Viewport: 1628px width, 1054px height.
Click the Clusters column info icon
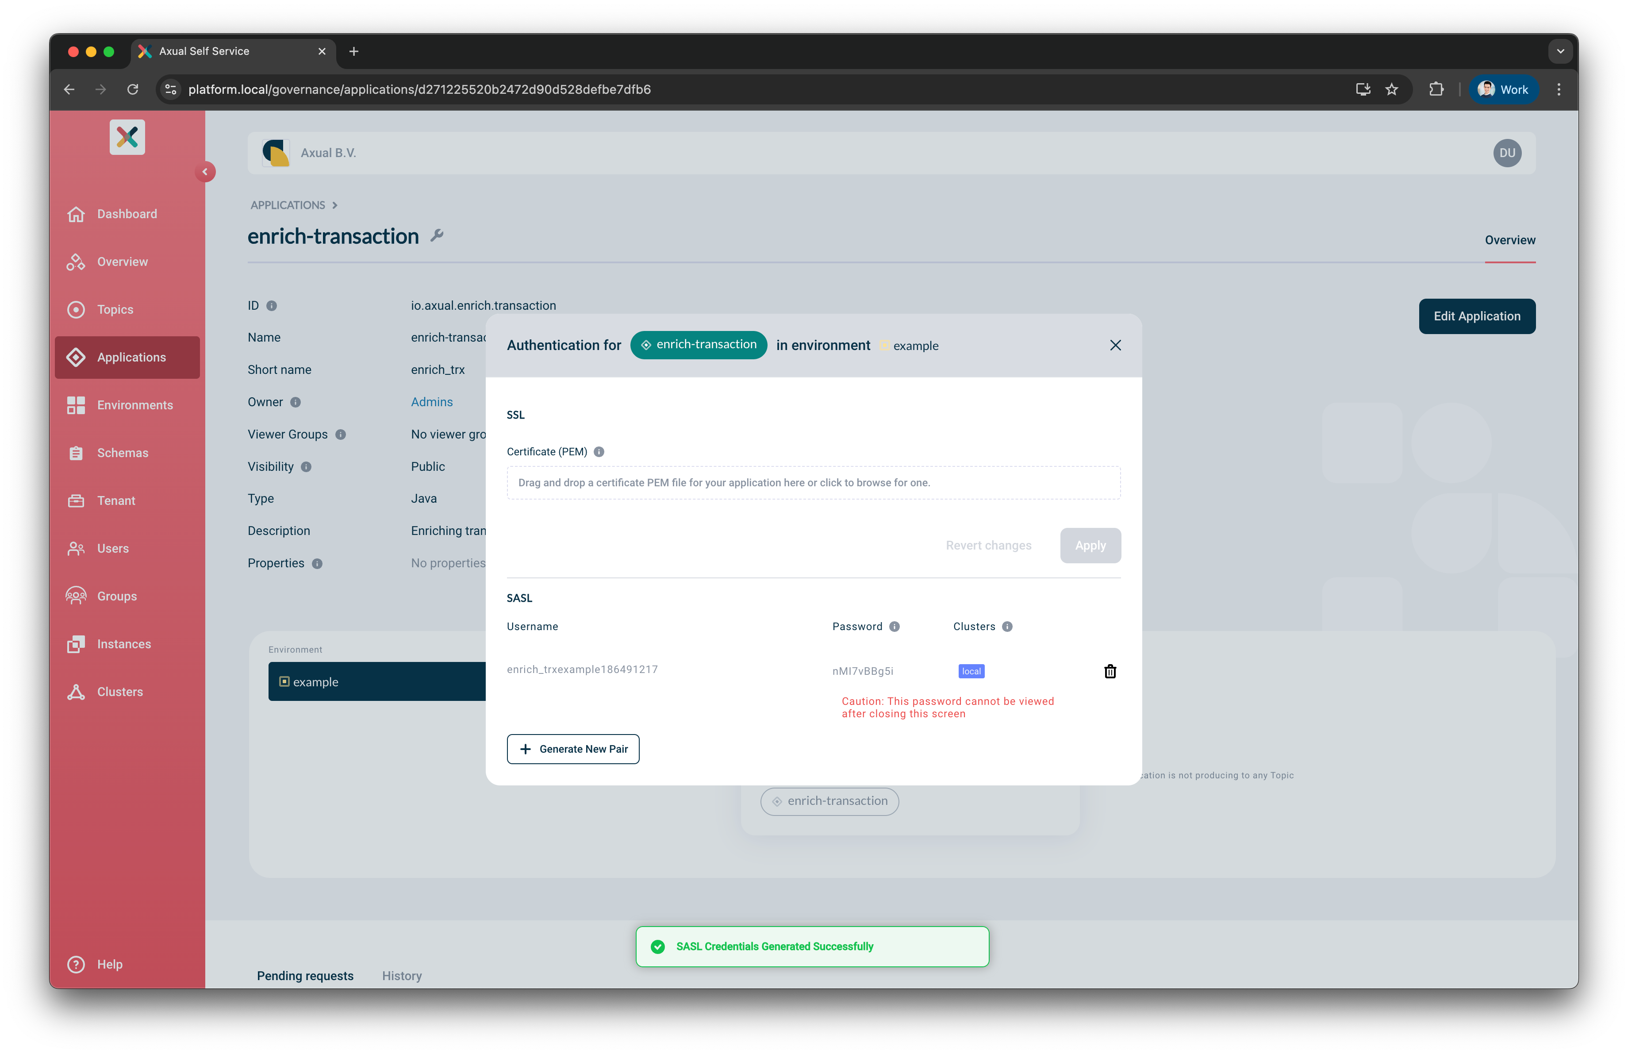[x=1007, y=627]
